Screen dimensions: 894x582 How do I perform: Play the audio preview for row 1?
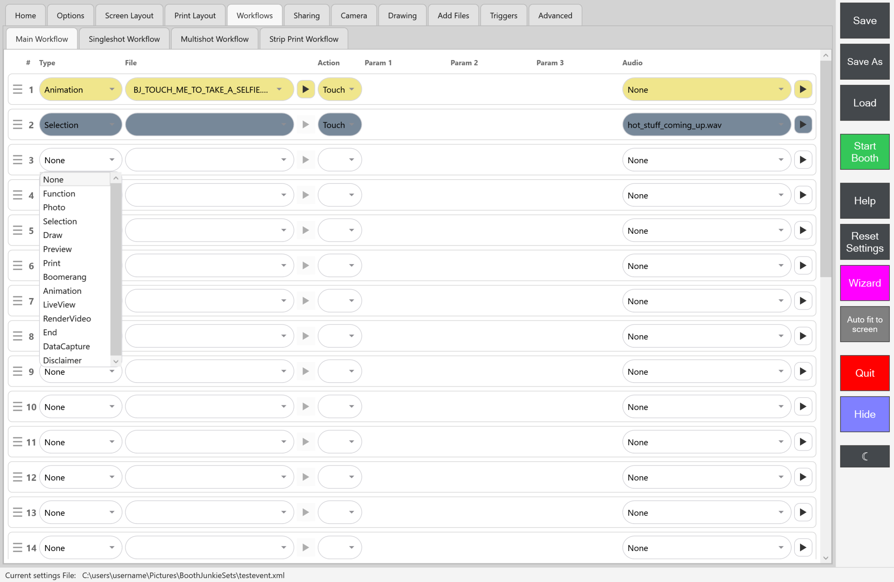pos(803,89)
